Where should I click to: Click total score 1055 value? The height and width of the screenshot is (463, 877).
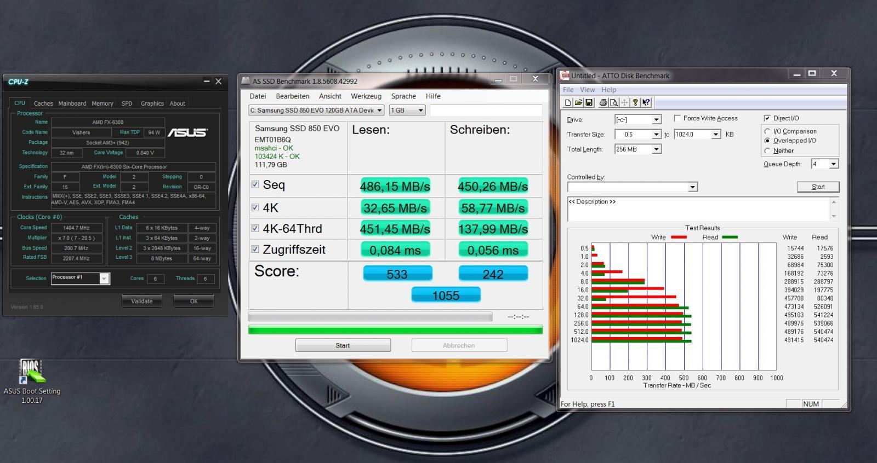446,296
